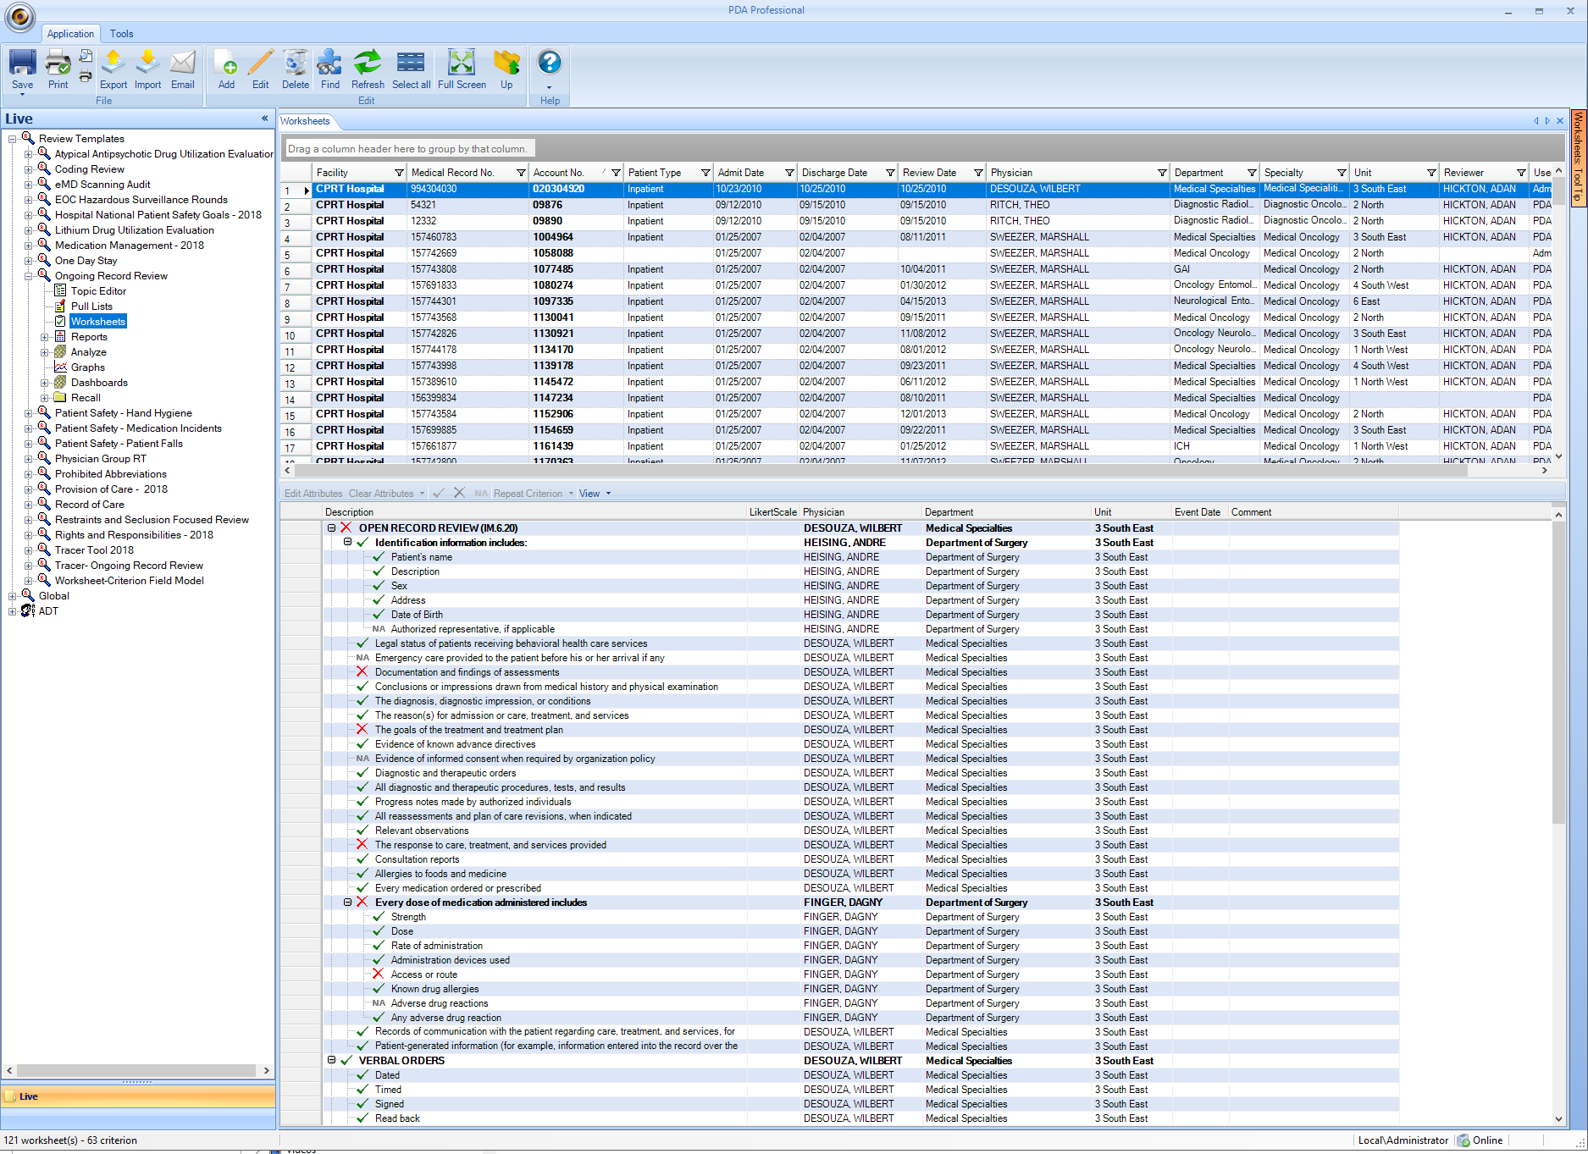The width and height of the screenshot is (1588, 1154).
Task: Click the Physician column filter icon
Action: coord(1162,173)
